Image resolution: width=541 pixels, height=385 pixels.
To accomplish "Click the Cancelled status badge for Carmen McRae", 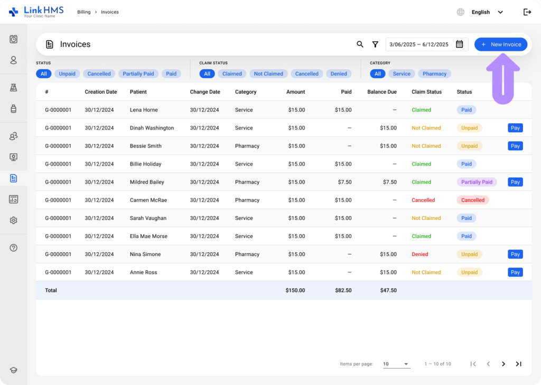I will click(473, 200).
